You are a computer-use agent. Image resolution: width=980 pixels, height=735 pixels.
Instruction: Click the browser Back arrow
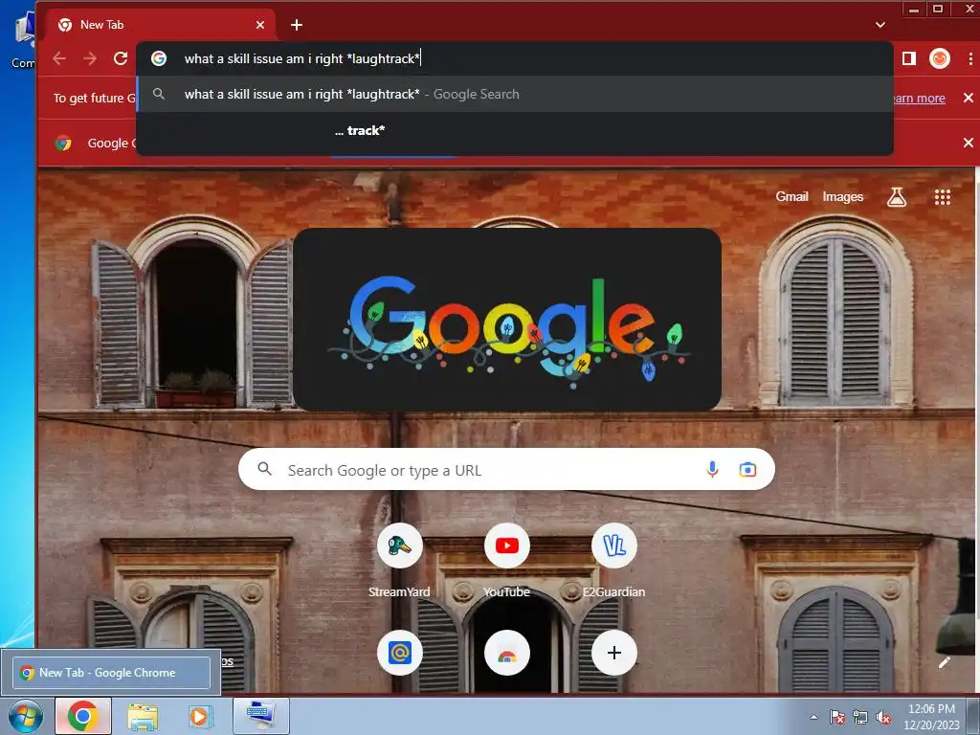pyautogui.click(x=59, y=58)
